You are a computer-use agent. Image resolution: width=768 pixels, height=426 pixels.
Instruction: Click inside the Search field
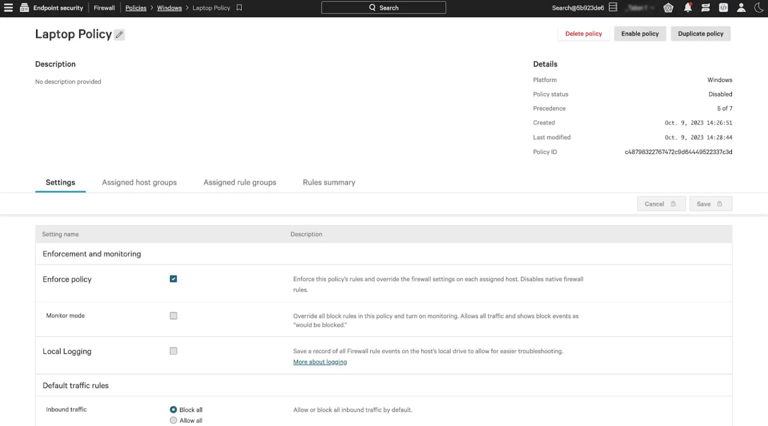click(x=383, y=7)
